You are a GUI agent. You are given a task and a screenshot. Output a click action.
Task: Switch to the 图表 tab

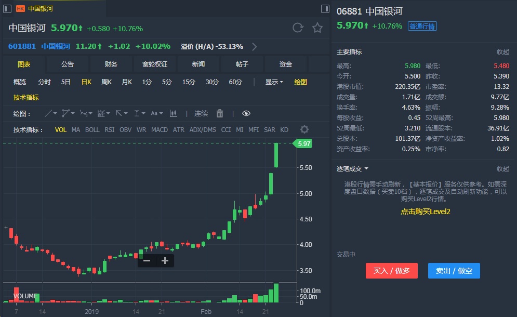point(24,64)
